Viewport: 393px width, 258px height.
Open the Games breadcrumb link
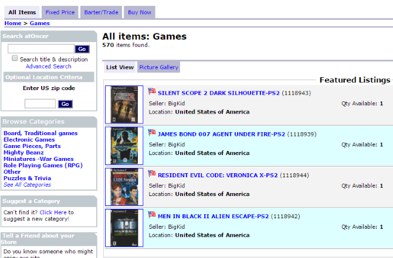pos(40,23)
